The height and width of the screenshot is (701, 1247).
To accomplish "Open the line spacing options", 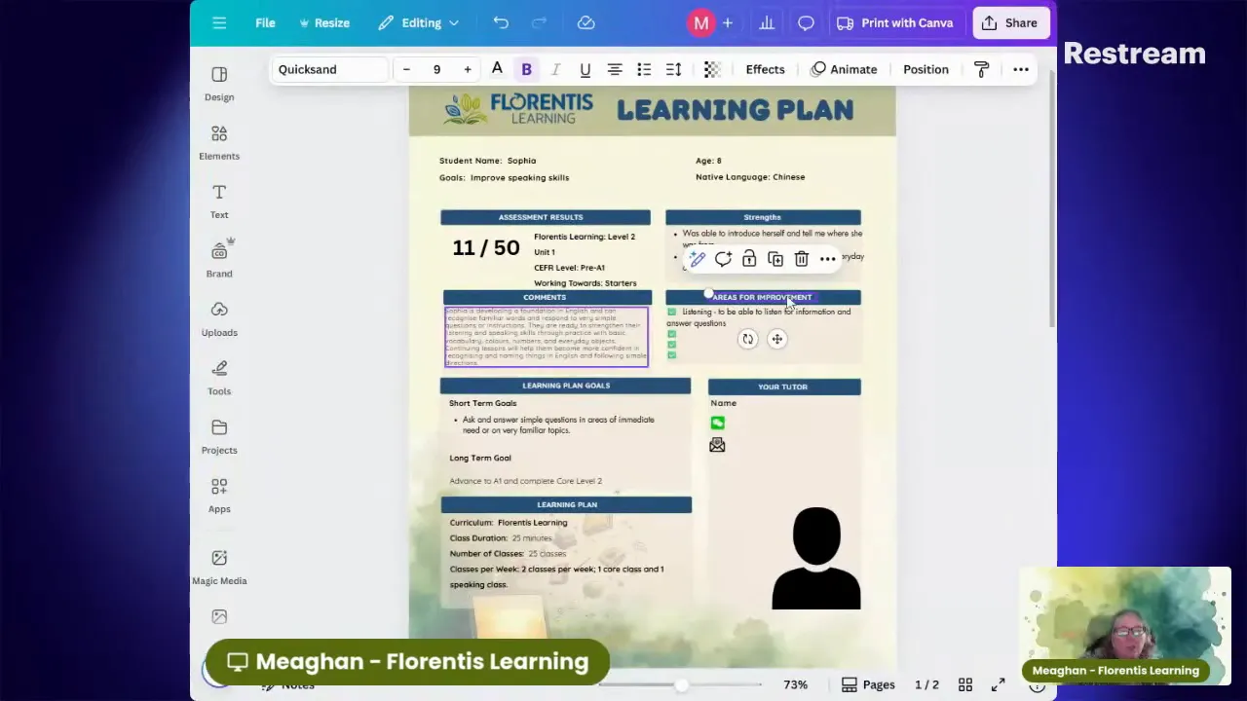I will [673, 69].
